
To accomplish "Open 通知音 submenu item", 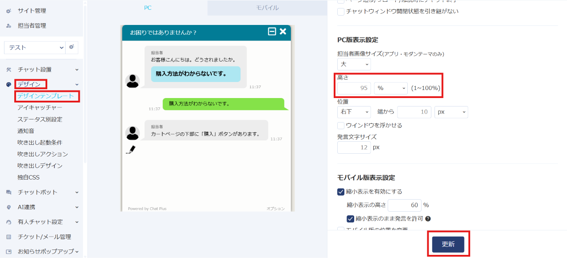I will [x=26, y=131].
